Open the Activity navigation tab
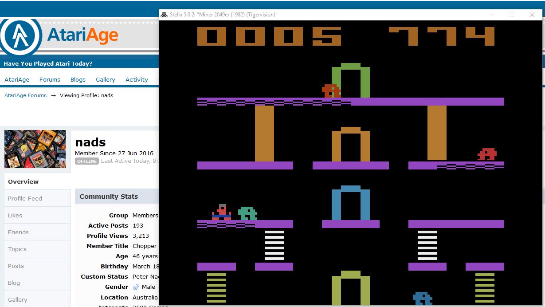This screenshot has height=307, width=545. pos(137,80)
